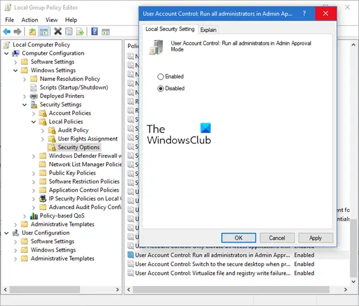Click the Security Settings lock icon
The image size is (359, 306).
34,105
